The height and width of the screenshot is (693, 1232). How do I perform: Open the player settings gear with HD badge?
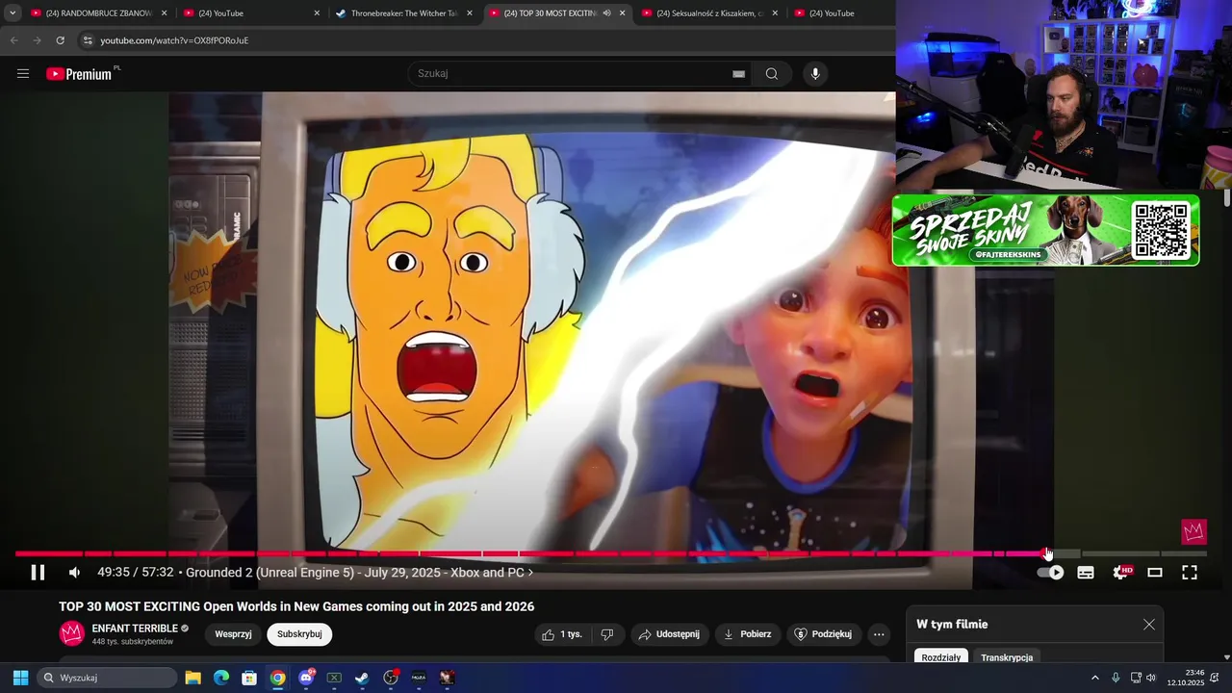pyautogui.click(x=1122, y=572)
